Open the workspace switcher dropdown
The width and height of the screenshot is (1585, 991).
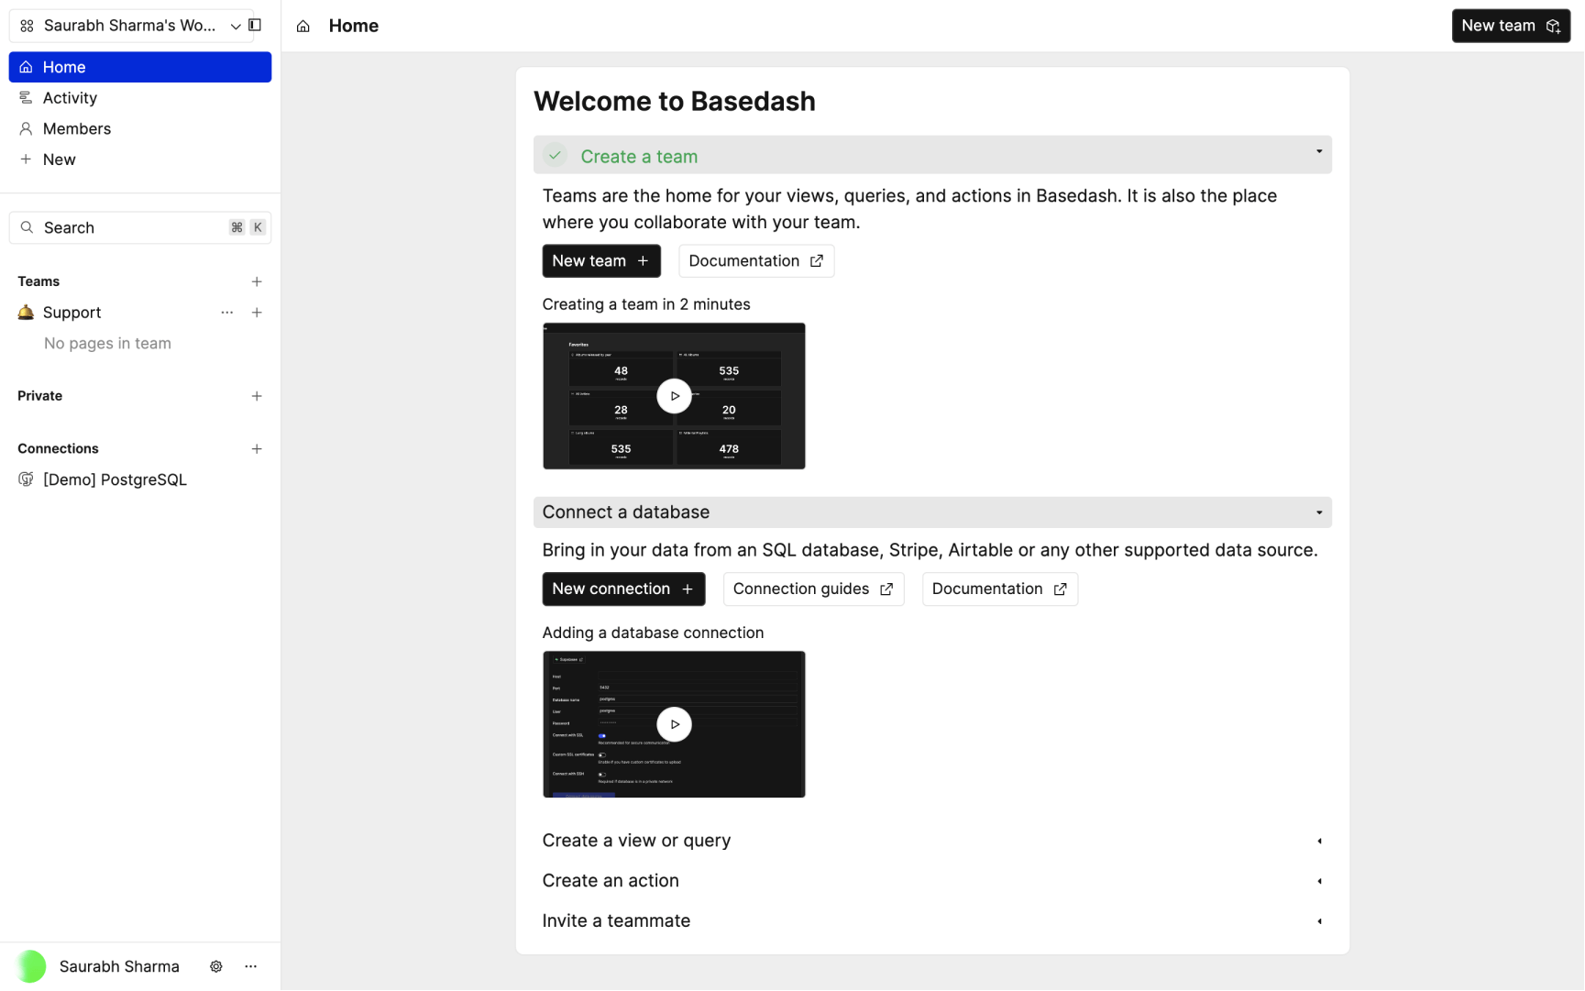[x=235, y=26]
